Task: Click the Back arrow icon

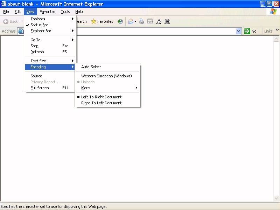Action: point(6,21)
